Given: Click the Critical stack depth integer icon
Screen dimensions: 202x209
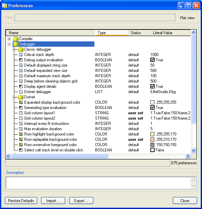Looking at the screenshot, I should pyautogui.click(x=21, y=55).
